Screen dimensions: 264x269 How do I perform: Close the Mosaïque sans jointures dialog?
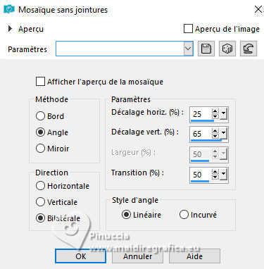(x=258, y=10)
